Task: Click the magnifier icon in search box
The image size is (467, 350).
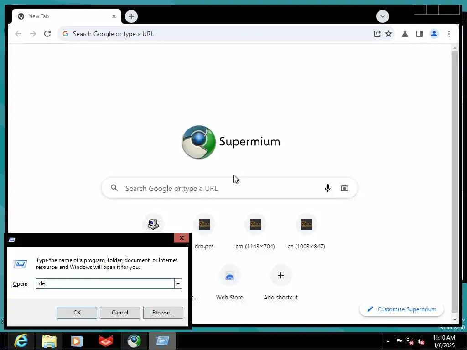Action: (x=114, y=188)
